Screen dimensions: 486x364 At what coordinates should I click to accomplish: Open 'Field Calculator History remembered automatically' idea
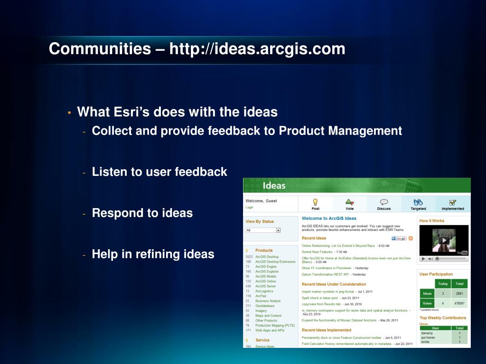pyautogui.click(x=346, y=344)
